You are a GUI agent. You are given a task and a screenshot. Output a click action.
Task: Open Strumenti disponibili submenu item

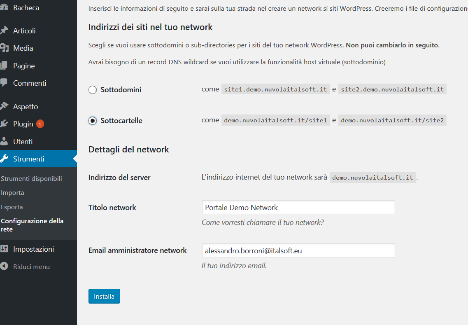pos(31,179)
